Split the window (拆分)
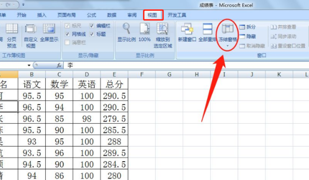The image size is (309, 180). pos(248,27)
